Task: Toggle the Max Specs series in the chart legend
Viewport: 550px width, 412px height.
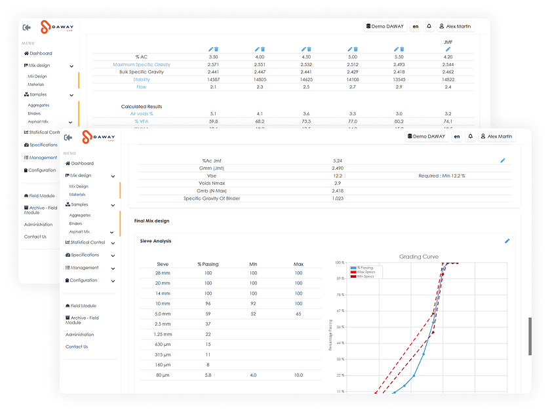Action: tap(364, 272)
